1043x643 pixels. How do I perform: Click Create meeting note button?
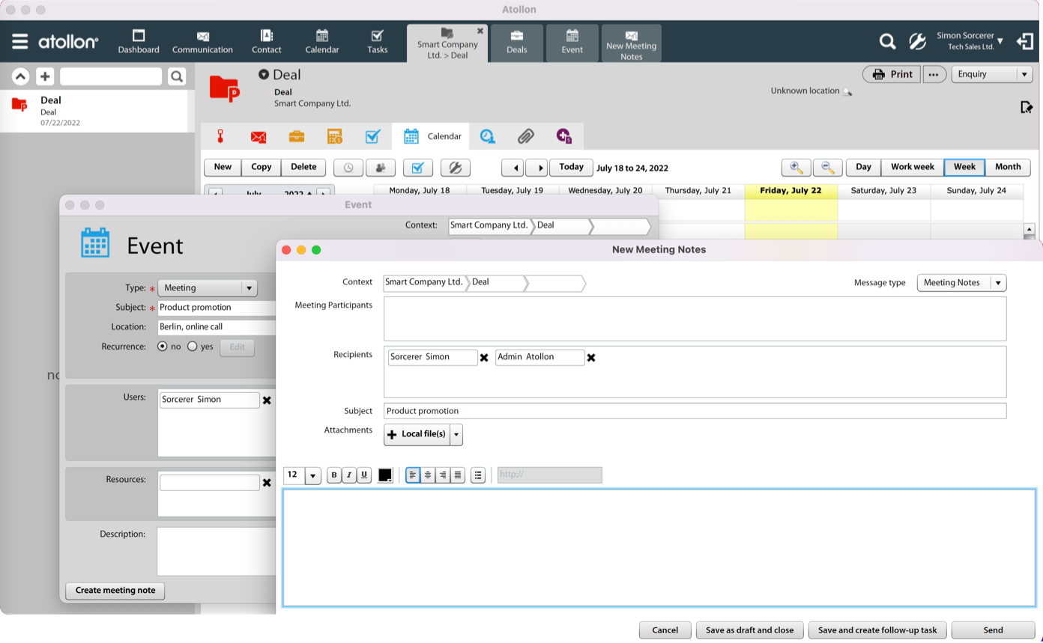(x=115, y=591)
